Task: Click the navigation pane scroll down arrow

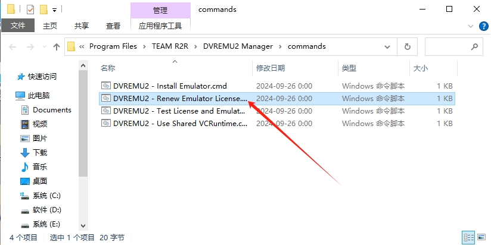Action: click(83, 225)
